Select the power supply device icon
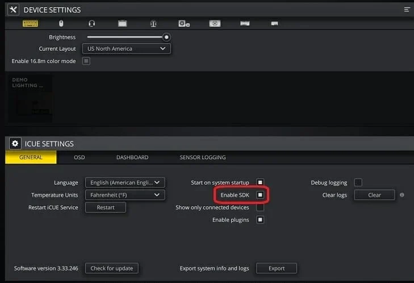 pyautogui.click(x=215, y=23)
